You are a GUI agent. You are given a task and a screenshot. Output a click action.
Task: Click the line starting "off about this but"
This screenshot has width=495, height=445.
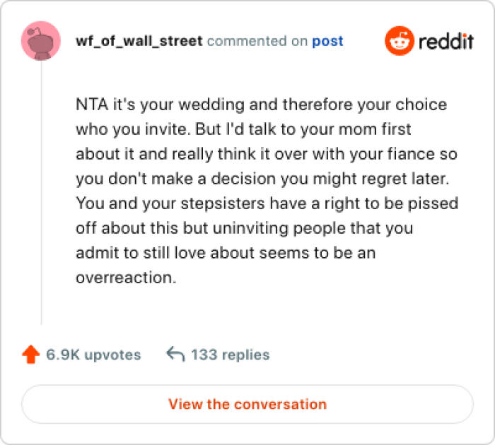coord(244,229)
